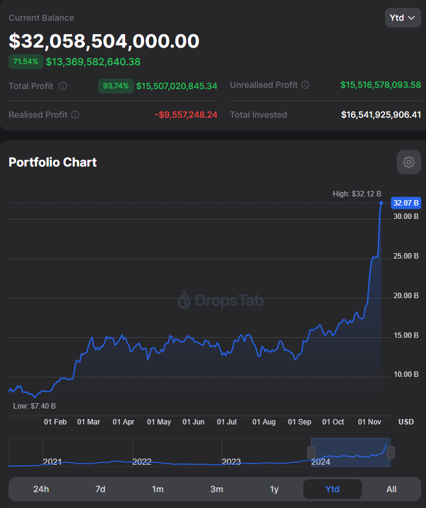The image size is (426, 508).
Task: Click the 01 Jul axis label
Action: (226, 422)
